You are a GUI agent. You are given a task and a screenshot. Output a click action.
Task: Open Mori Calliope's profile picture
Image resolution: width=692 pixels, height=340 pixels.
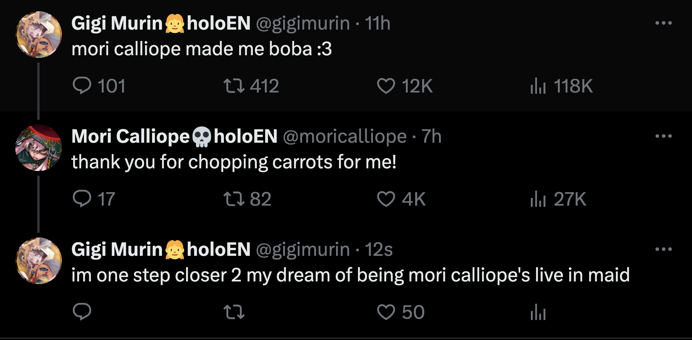pos(39,148)
